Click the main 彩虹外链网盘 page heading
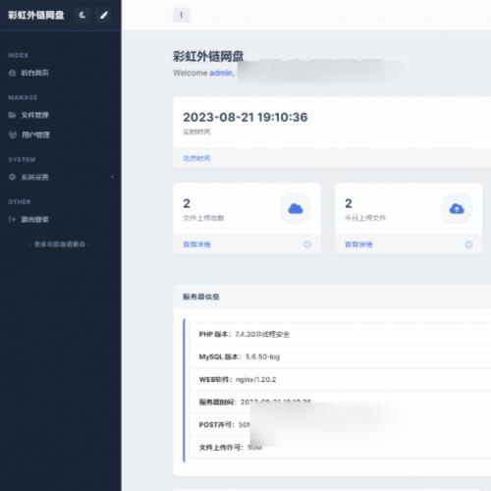491x491 pixels. [x=208, y=56]
